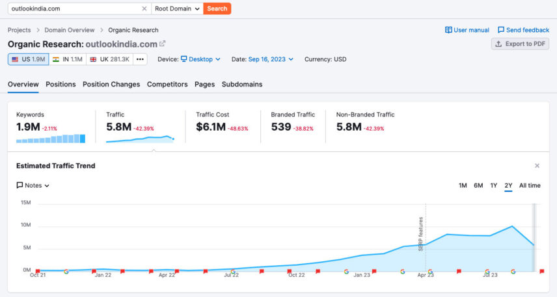This screenshot has width=557, height=297.
Task: Click the Google update marker at Jul 22
Action: click(x=233, y=272)
